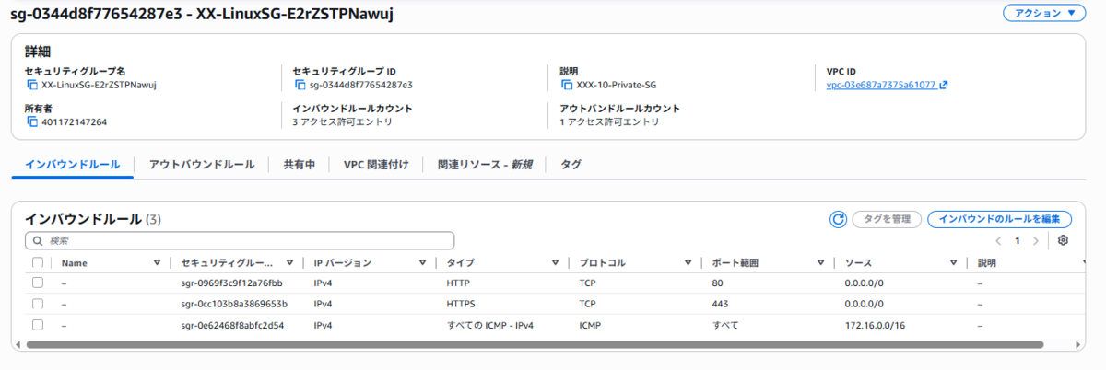Image resolution: width=1106 pixels, height=370 pixels.
Task: Click the horizontal table scrollbar
Action: (536, 344)
